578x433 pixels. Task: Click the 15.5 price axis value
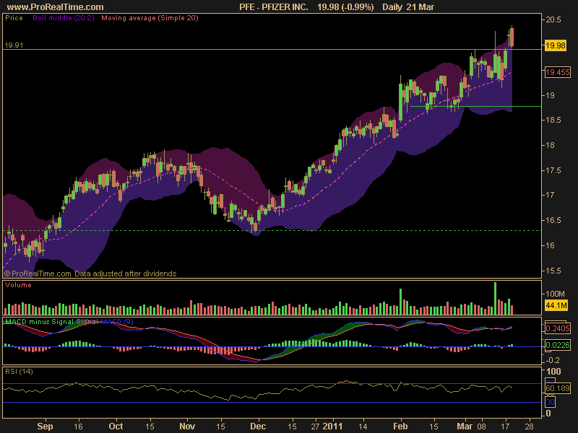point(553,271)
